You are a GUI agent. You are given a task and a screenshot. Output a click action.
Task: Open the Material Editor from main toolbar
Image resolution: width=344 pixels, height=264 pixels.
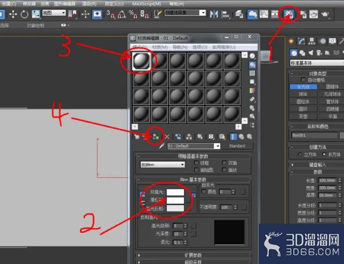[288, 14]
